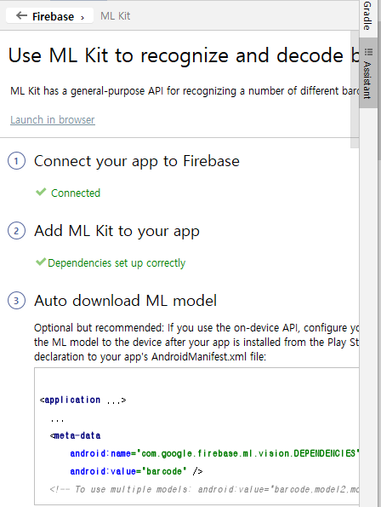Click the step 1 circle number icon

[x=16, y=161]
